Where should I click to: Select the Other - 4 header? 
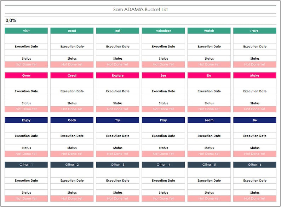(163, 165)
